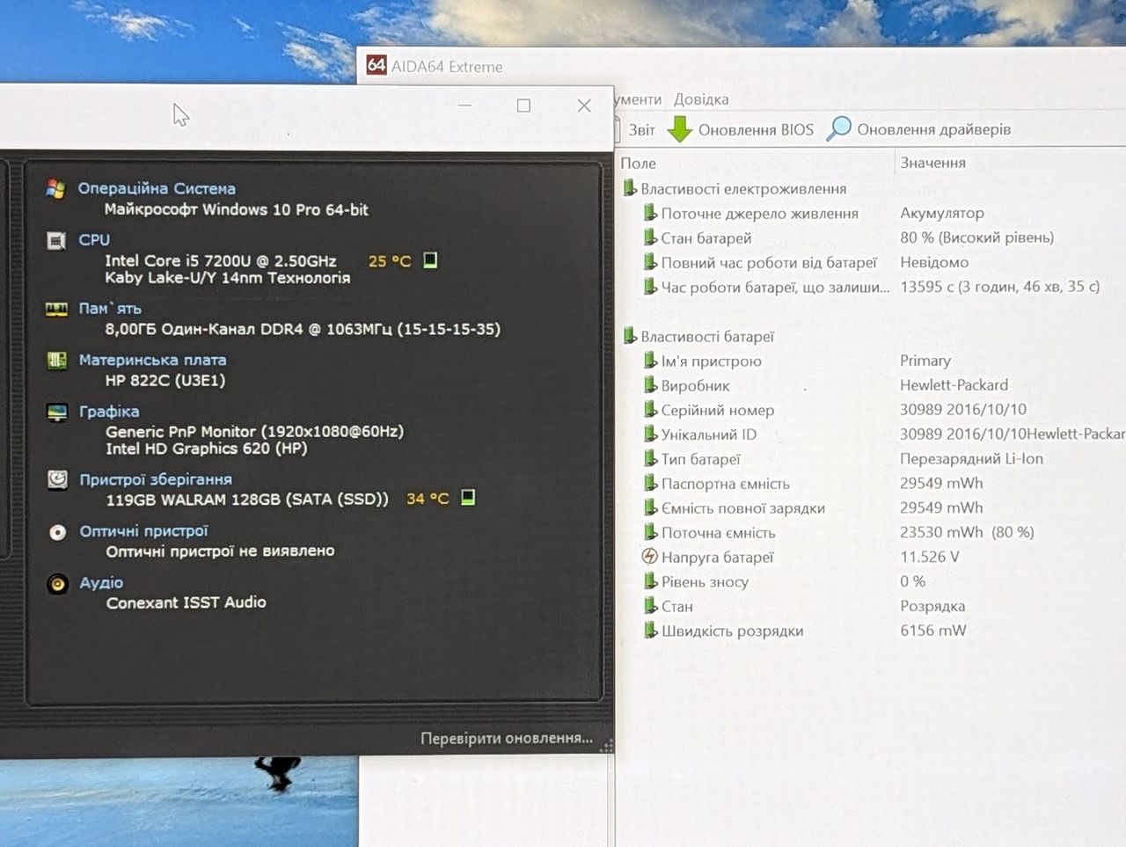1126x847 pixels.
Task: Click the voltage icon beside Напруга батареї
Action: pos(650,557)
